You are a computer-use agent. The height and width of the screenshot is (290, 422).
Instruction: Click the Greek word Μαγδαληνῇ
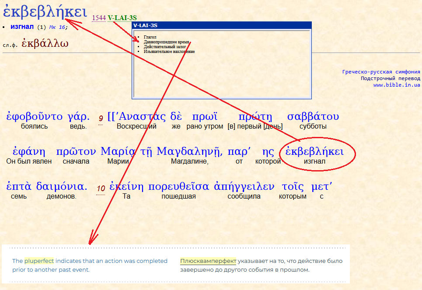[x=189, y=152]
